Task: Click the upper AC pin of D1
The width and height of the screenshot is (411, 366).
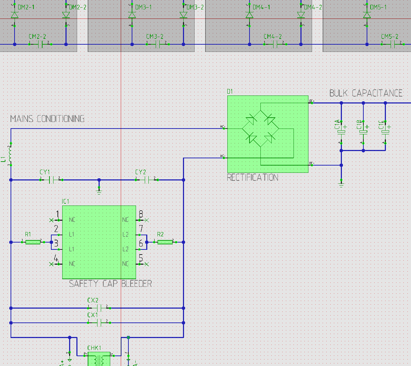Action: 224,129
